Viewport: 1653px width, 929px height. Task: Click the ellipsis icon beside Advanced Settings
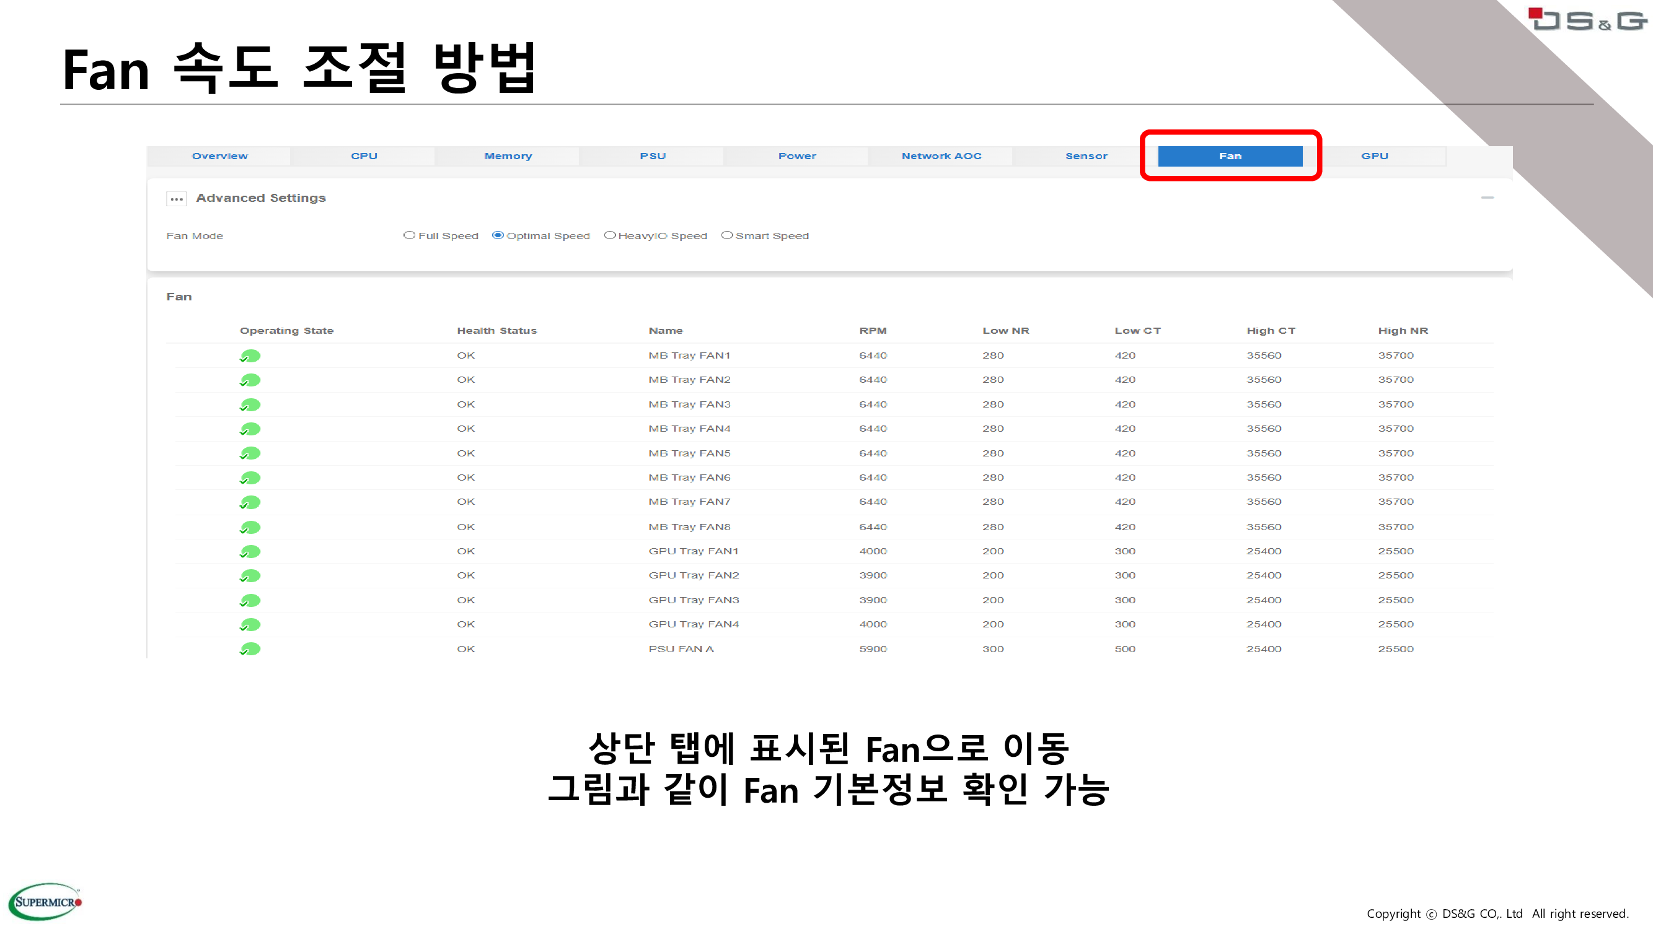pyautogui.click(x=176, y=199)
